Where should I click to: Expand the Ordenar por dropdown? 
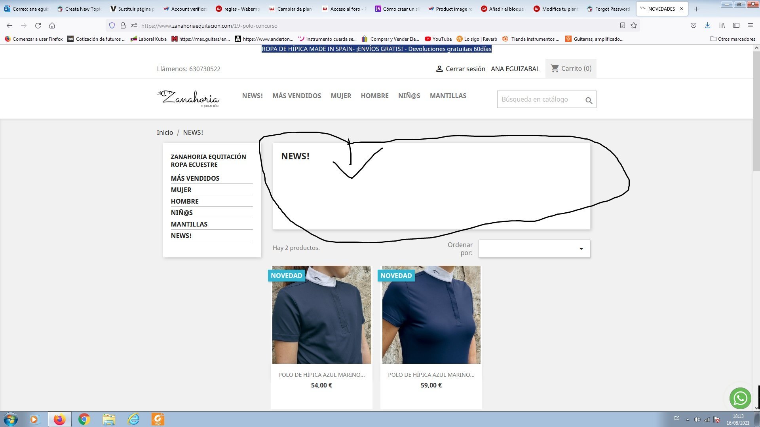[x=534, y=249]
